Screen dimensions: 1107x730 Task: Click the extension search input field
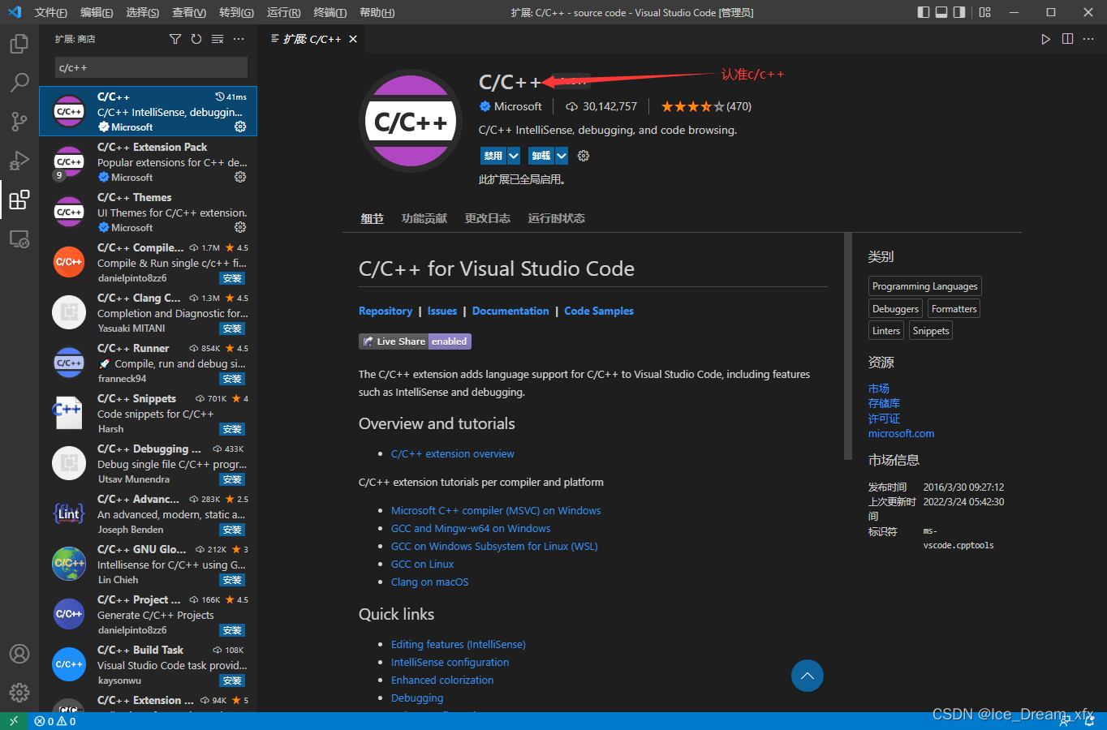151,67
